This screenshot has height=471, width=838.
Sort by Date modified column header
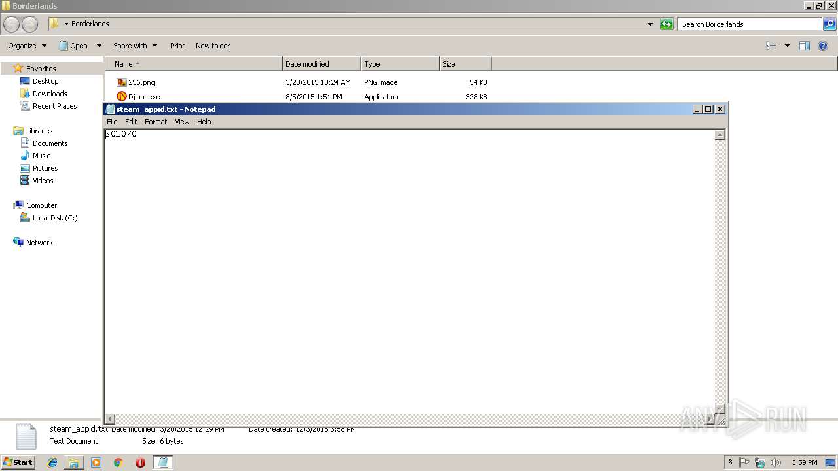click(321, 64)
